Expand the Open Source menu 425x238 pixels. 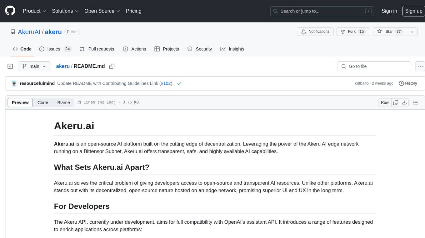click(102, 11)
